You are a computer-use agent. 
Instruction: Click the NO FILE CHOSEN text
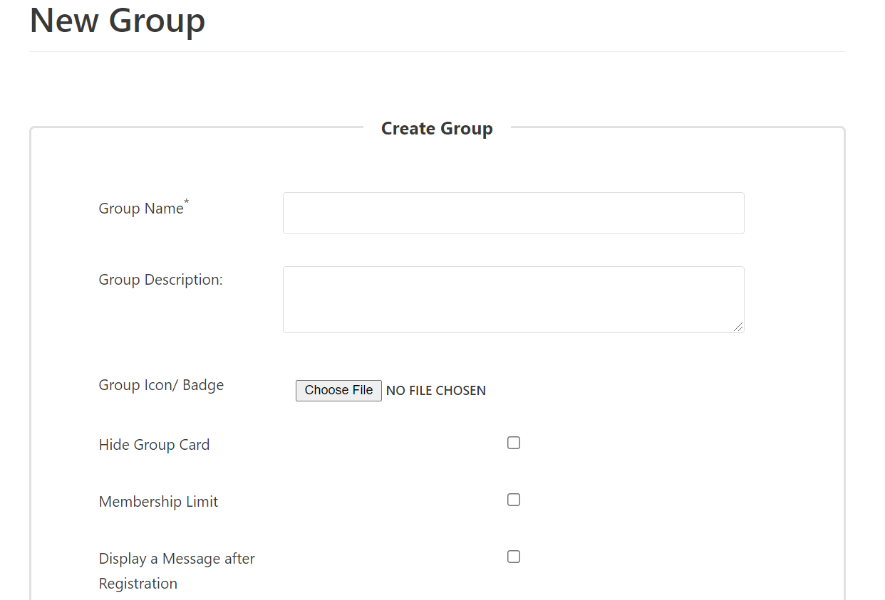click(x=436, y=390)
